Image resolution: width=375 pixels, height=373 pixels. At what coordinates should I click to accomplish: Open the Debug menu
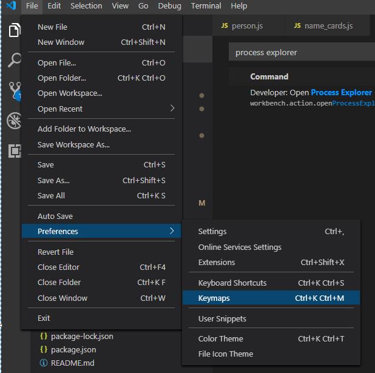[x=169, y=5]
